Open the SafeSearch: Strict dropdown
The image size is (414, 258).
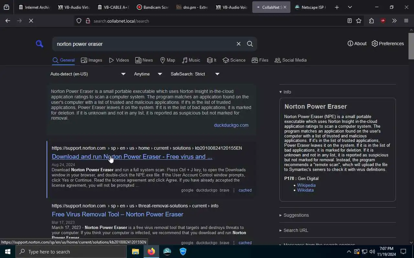195,74
